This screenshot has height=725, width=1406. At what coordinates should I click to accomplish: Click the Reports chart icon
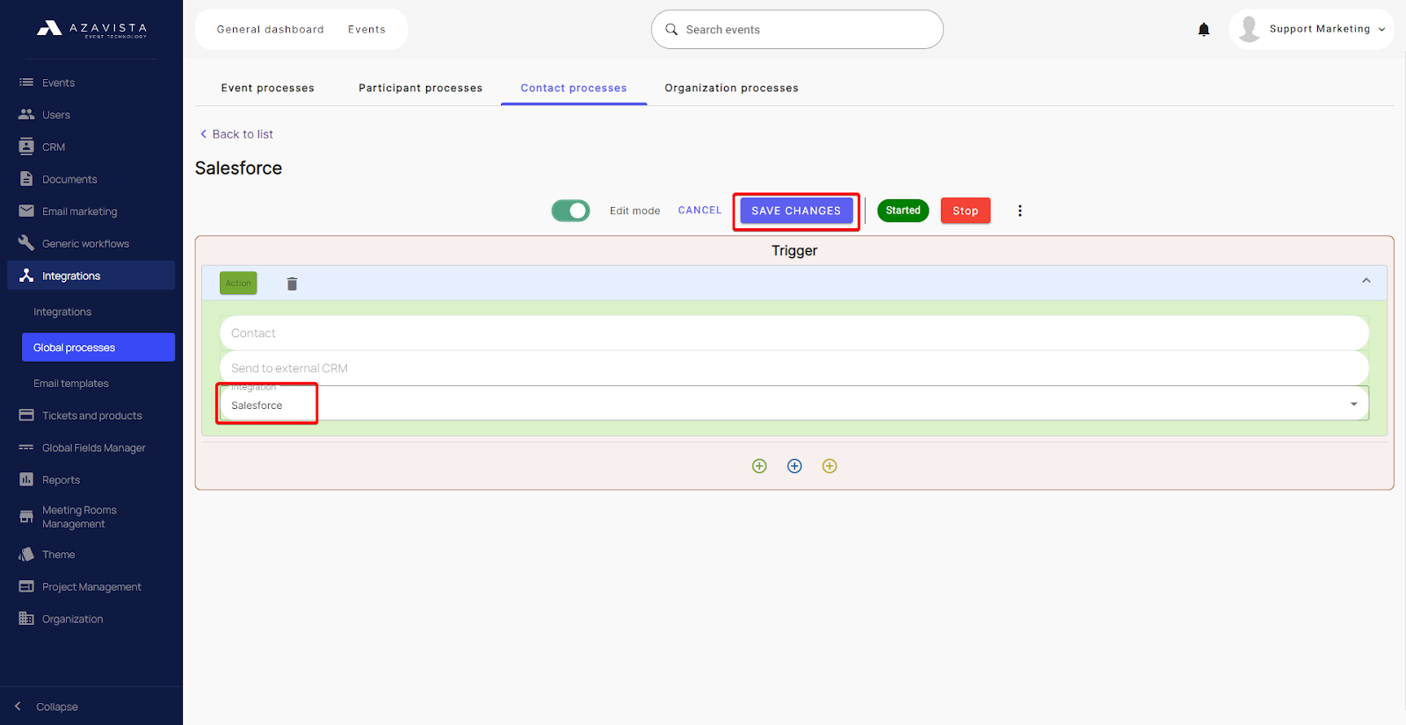[x=26, y=480]
